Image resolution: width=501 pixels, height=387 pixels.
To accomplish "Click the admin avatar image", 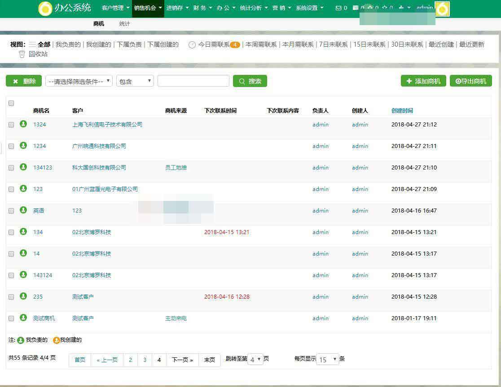I will pyautogui.click(x=442, y=9).
